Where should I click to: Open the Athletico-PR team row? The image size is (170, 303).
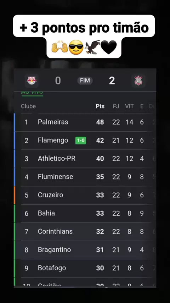pyautogui.click(x=85, y=159)
